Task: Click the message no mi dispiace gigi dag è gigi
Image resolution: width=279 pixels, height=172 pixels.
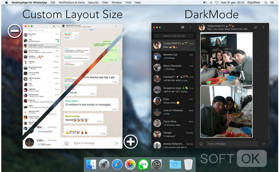Action: (99, 79)
